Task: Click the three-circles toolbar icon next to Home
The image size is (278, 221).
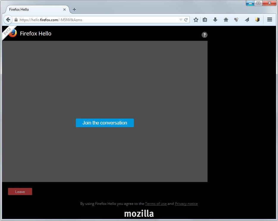Action: [x=236, y=20]
